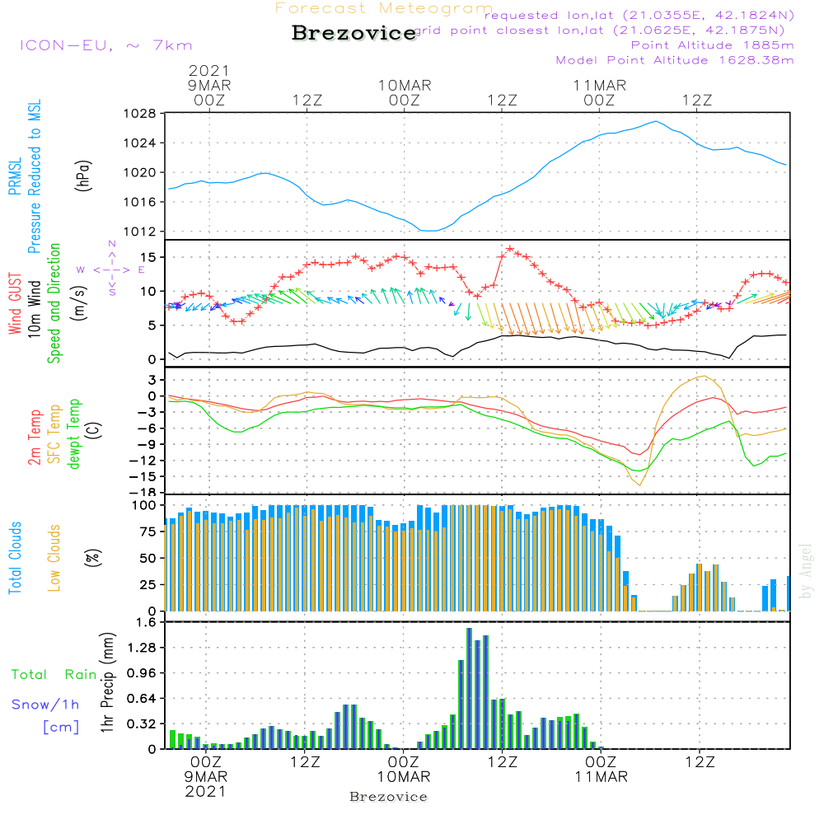This screenshot has width=824, height=824.
Task: Click the '[cm]' snow unit label
Action: [61, 728]
